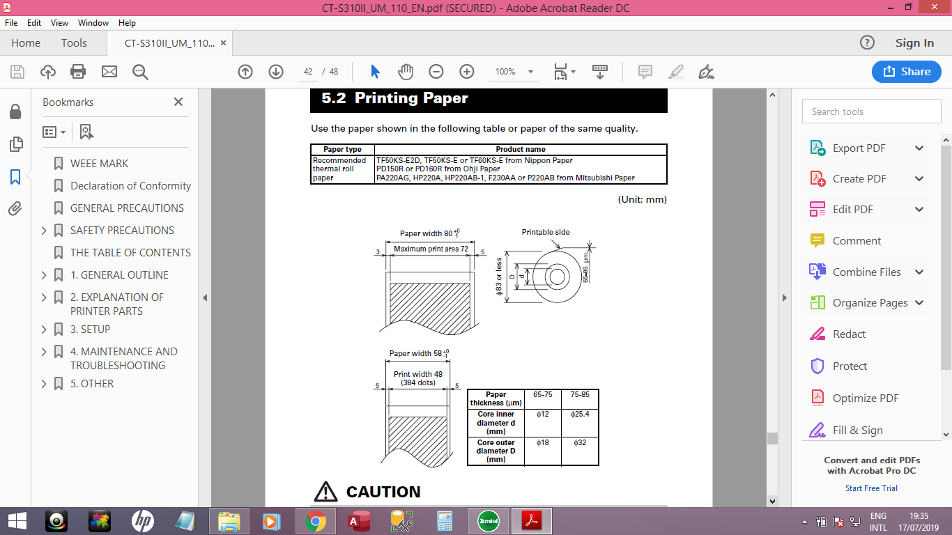Screen dimensions: 952x535
Task: Expand Export PDF tool options
Action: point(919,148)
